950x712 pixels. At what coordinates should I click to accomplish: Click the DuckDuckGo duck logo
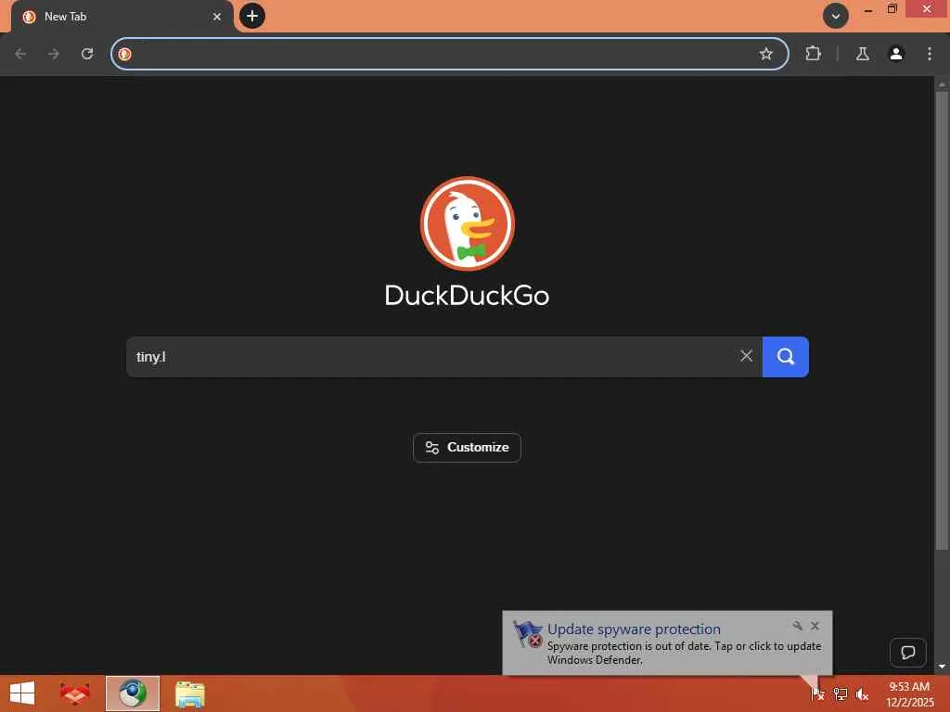click(468, 223)
